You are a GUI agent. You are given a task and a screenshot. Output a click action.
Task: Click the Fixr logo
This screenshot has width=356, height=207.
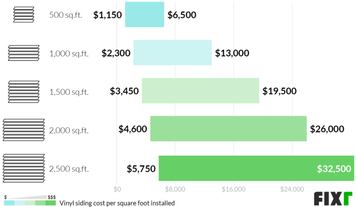333,198
